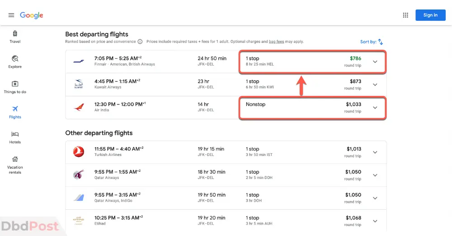Click the $1,068 price
This screenshot has height=236, width=452.
click(353, 217)
